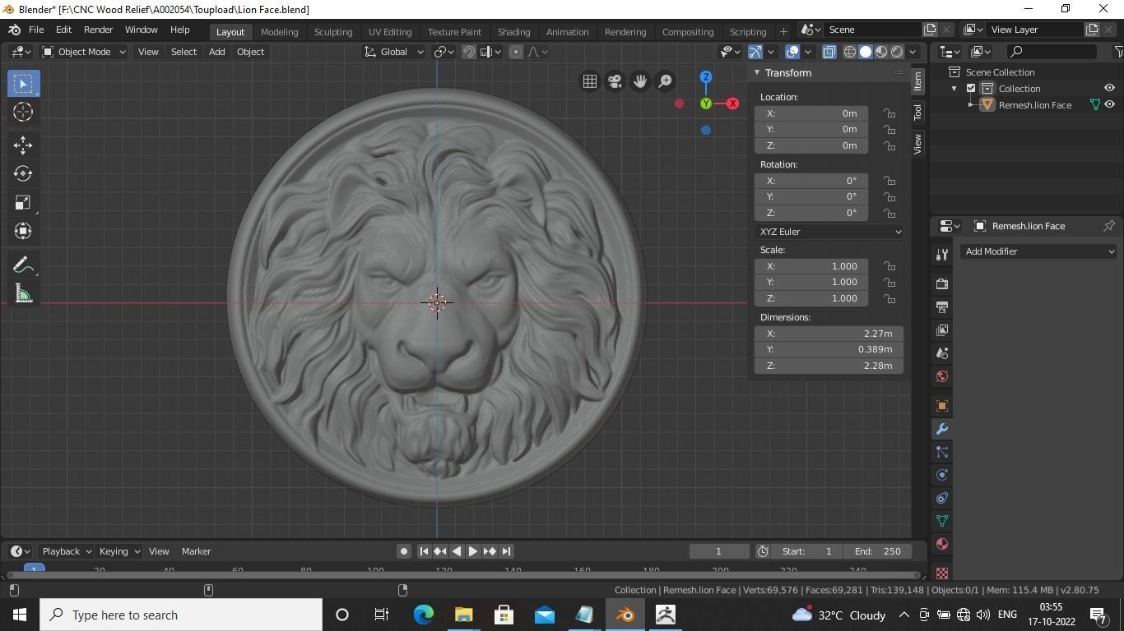1124x631 pixels.
Task: Open the Output properties printer icon
Action: (x=941, y=306)
